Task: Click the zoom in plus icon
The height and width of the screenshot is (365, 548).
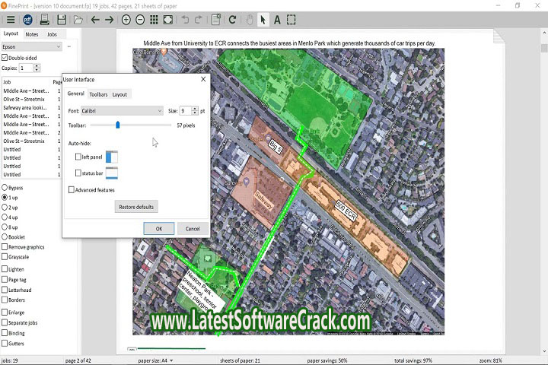Action: [x=126, y=20]
